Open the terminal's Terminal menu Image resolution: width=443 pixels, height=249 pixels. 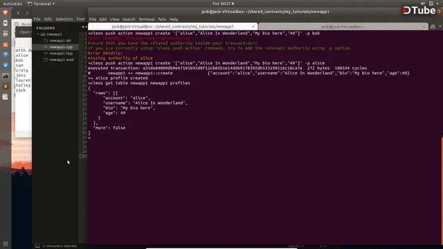click(146, 19)
